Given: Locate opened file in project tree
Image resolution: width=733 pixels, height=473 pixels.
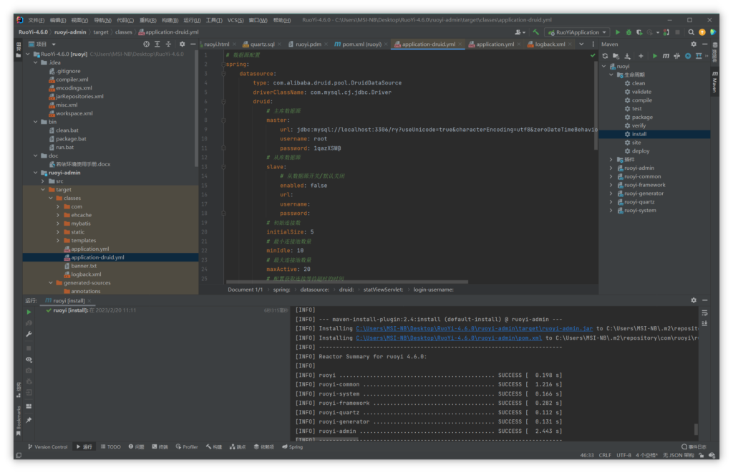Looking at the screenshot, I should point(146,44).
